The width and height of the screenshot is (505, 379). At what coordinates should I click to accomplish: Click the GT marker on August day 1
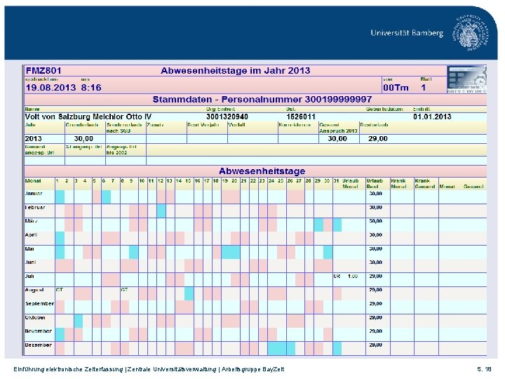(59, 290)
